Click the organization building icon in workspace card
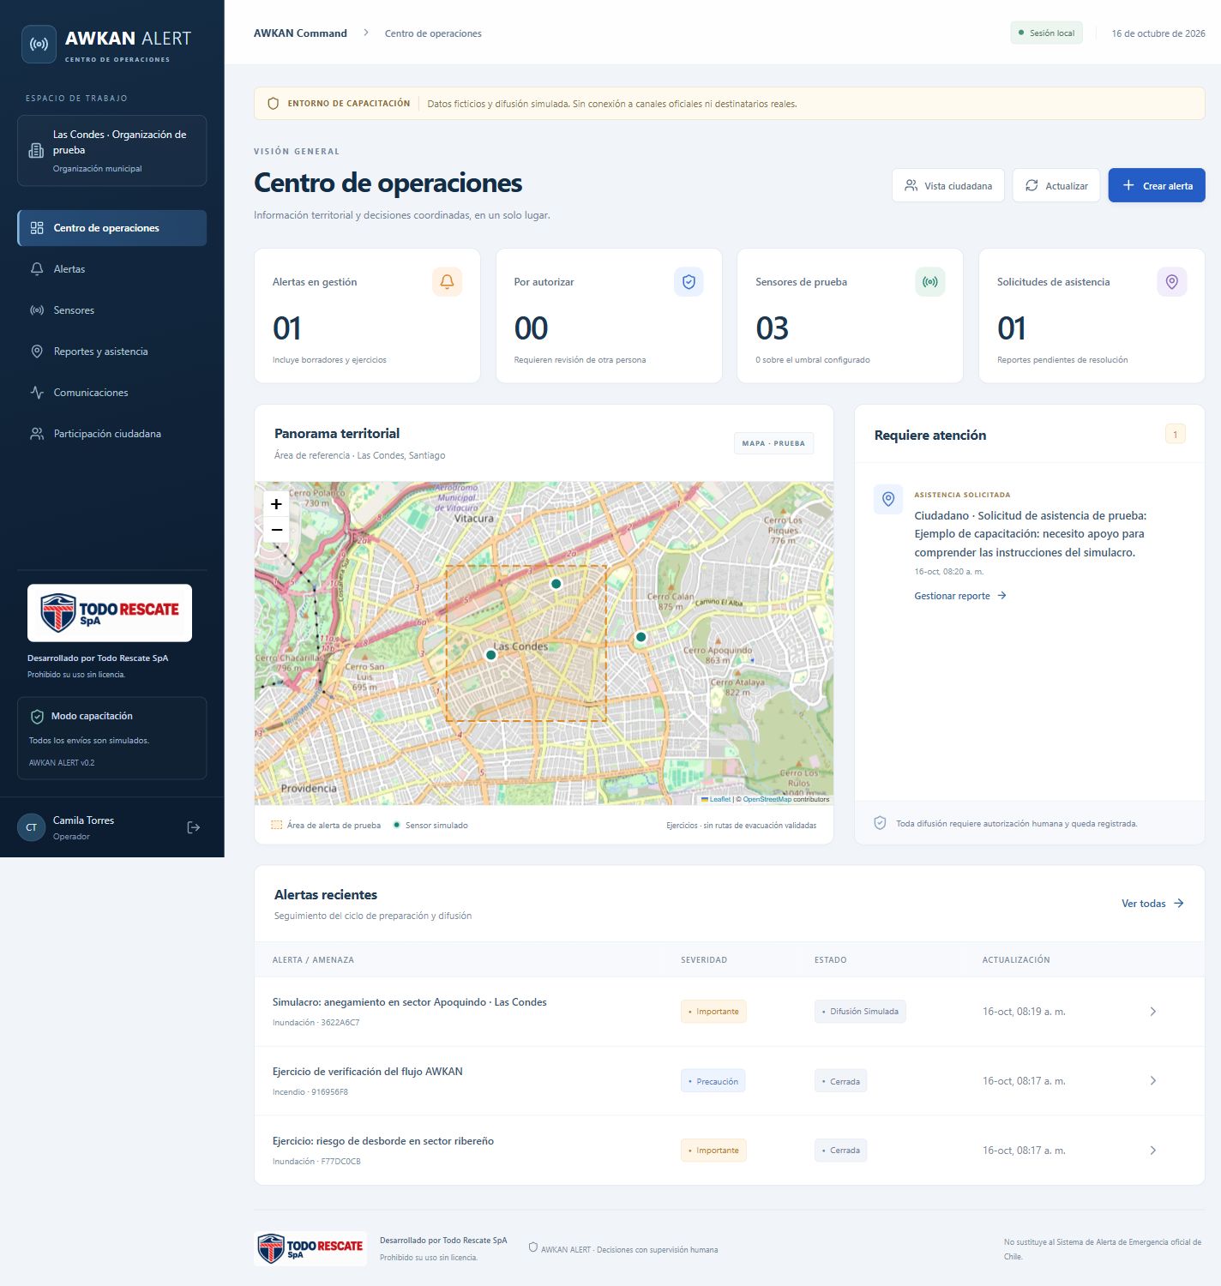Screen dimensions: 1221x1286 36,151
